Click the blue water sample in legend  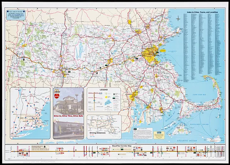click(108, 102)
